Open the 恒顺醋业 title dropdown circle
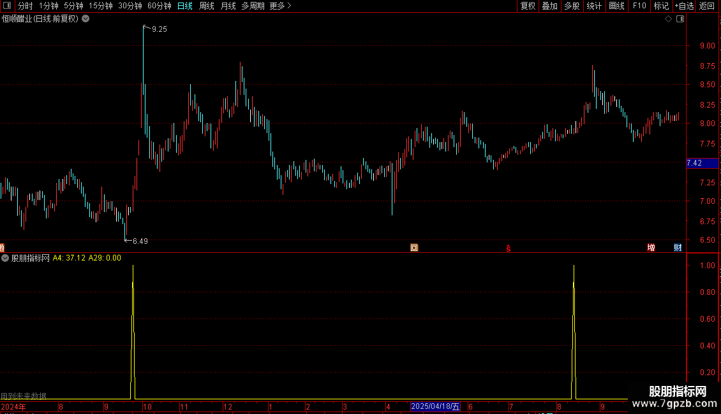This screenshot has height=414, width=721. 85,19
